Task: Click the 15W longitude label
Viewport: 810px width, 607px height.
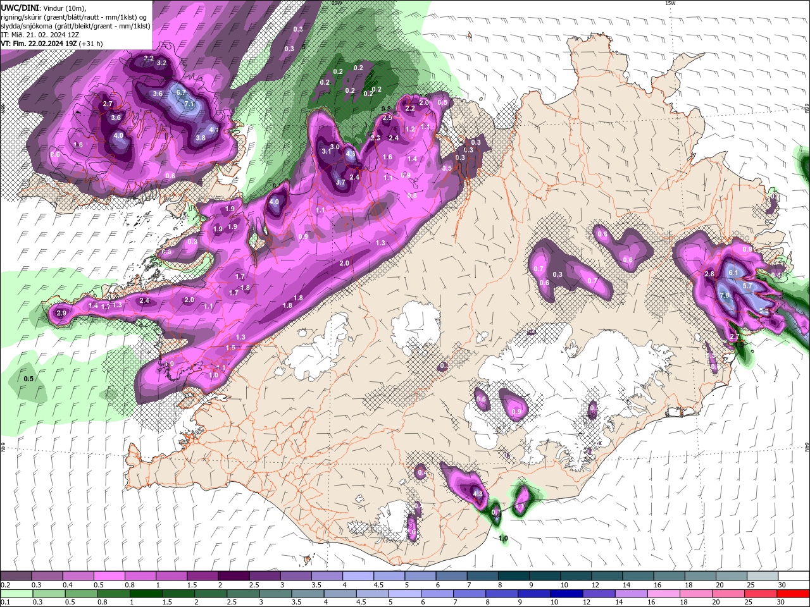Action: [x=670, y=3]
